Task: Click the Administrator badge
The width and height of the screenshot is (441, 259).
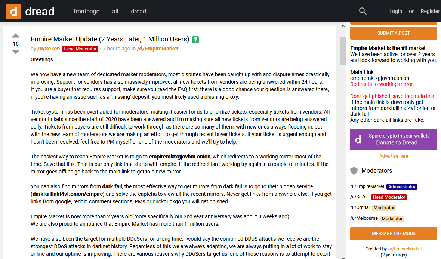Action: coord(402,187)
